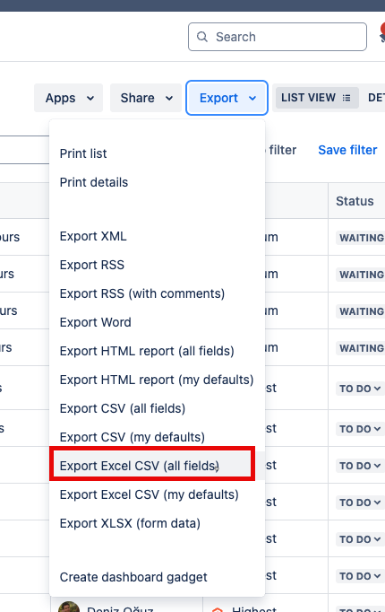The image size is (385, 612).
Task: Open the Share dropdown
Action: pyautogui.click(x=146, y=98)
